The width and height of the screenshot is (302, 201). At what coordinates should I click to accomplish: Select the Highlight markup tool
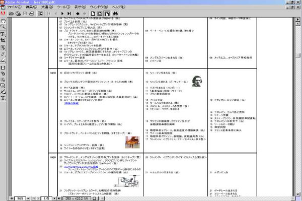[x=3, y=60]
